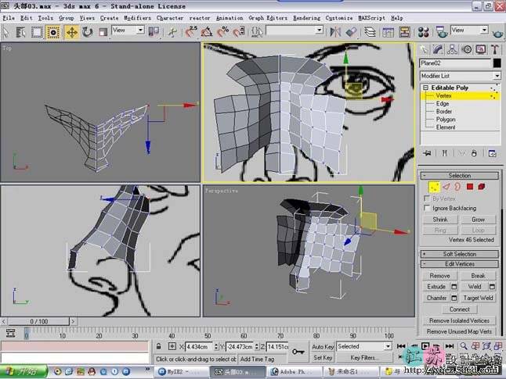Open the Material Editor icon
Image resolution: width=506 pixels, height=379 pixels.
(424, 32)
